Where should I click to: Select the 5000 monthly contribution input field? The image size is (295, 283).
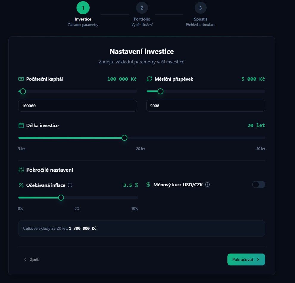(206, 106)
